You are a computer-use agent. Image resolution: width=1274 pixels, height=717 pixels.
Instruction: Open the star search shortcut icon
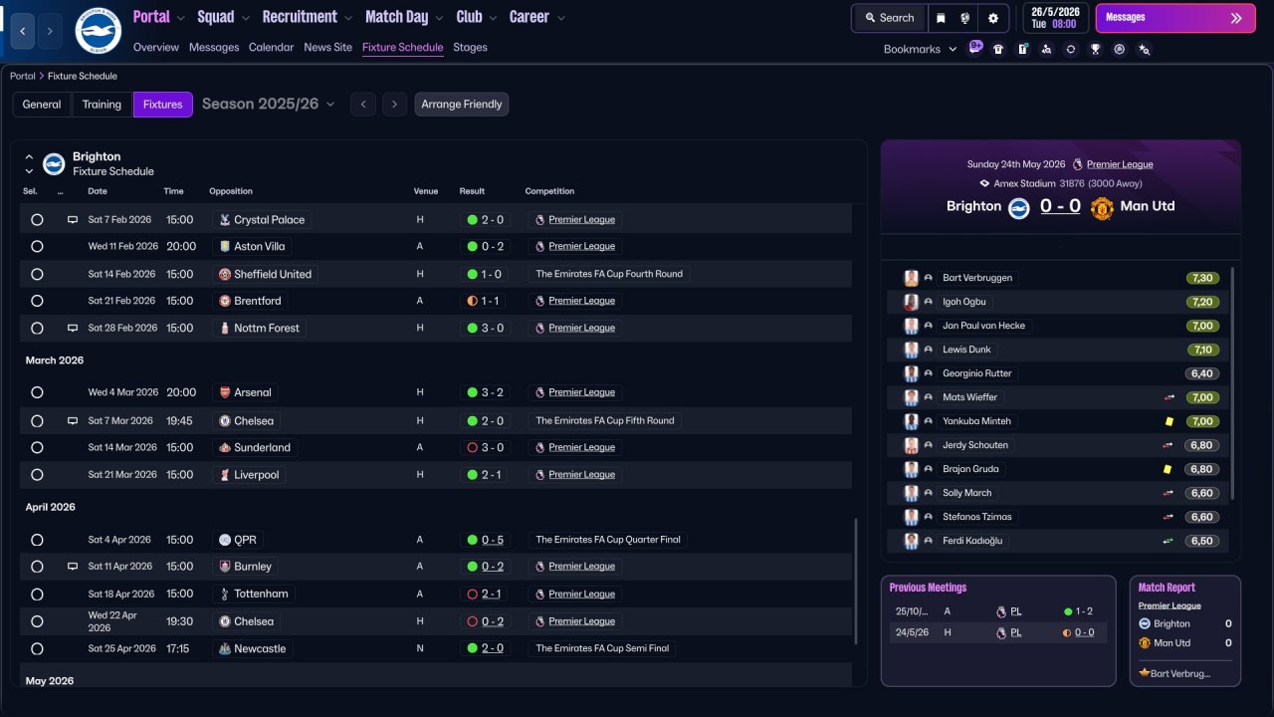(1144, 49)
